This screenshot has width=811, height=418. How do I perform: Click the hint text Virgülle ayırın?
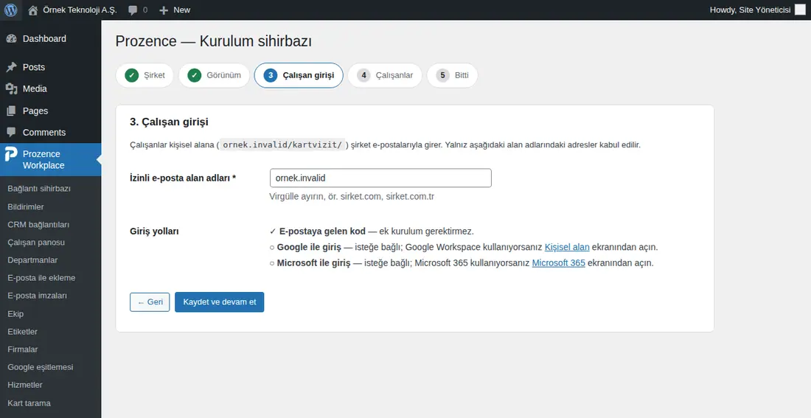tap(352, 197)
